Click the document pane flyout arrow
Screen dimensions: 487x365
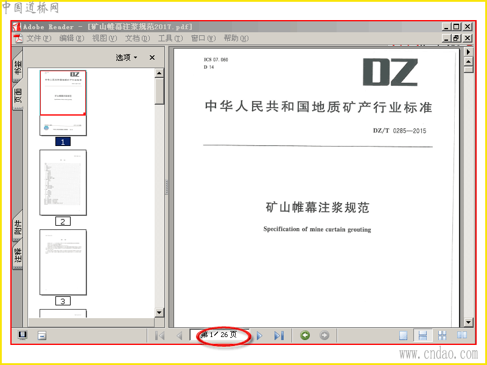(468, 52)
